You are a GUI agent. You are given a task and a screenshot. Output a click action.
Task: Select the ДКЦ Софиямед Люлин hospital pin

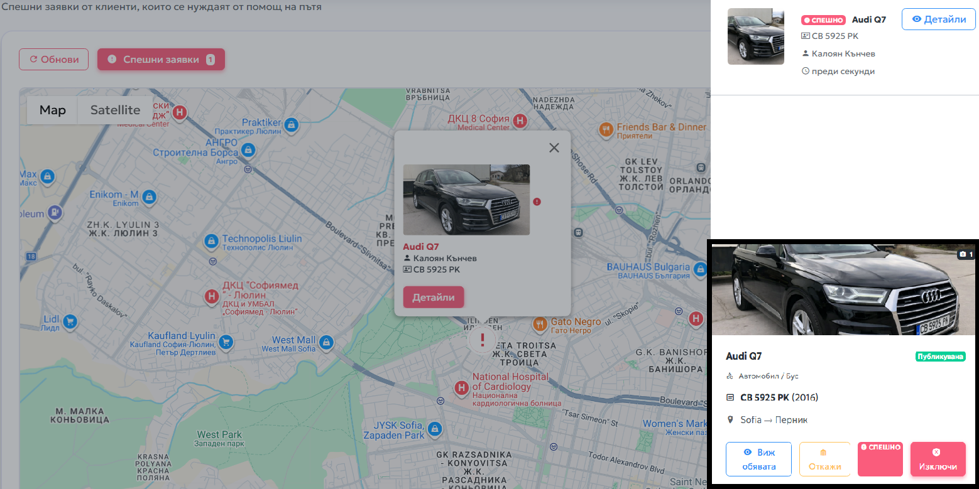[212, 296]
